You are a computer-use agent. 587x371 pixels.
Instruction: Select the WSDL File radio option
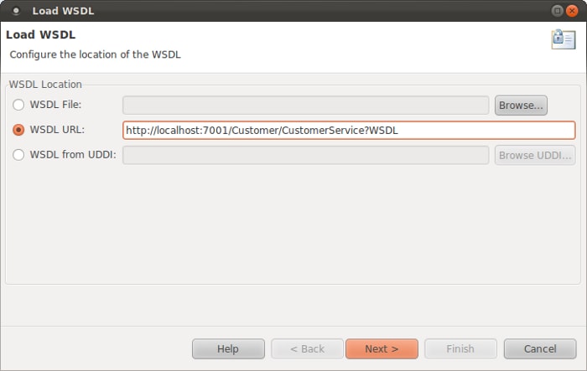[x=18, y=105]
